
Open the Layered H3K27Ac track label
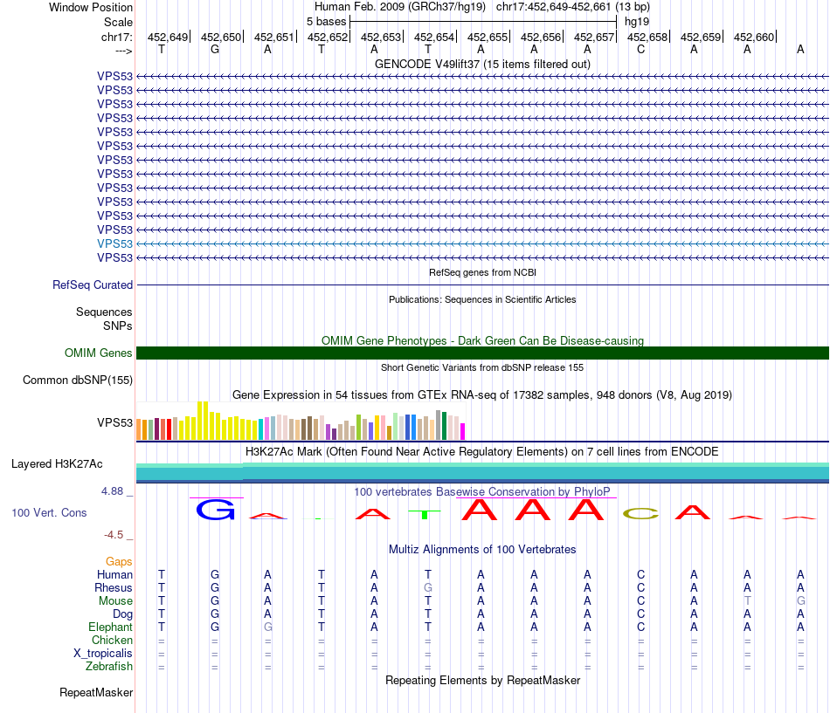(x=57, y=464)
